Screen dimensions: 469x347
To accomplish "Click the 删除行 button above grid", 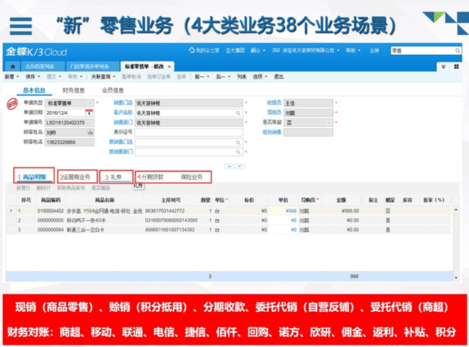I will click(43, 188).
